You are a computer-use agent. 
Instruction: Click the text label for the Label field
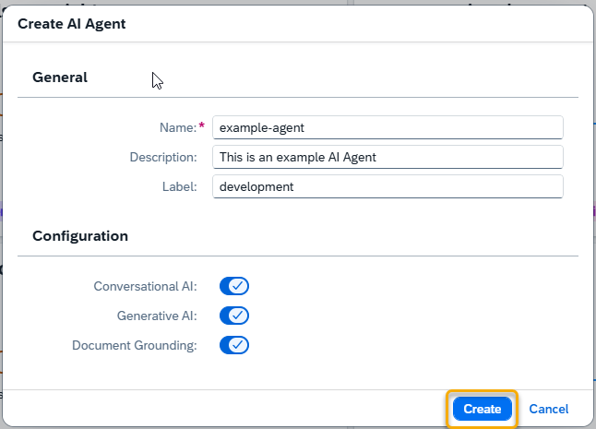(x=181, y=186)
